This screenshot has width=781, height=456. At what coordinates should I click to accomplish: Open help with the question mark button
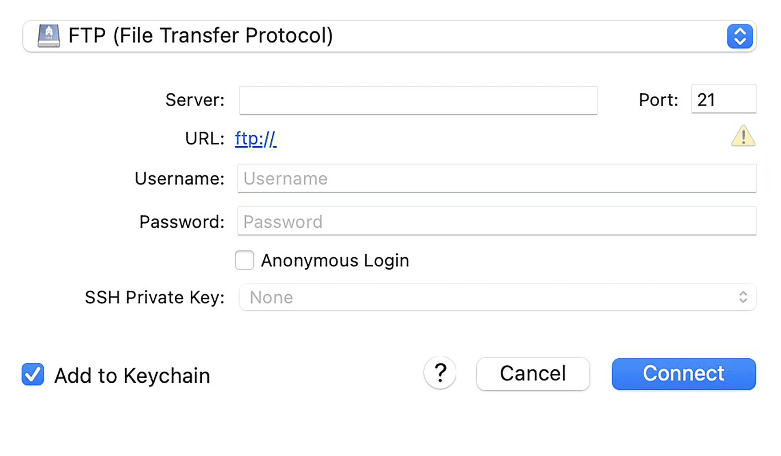click(440, 373)
